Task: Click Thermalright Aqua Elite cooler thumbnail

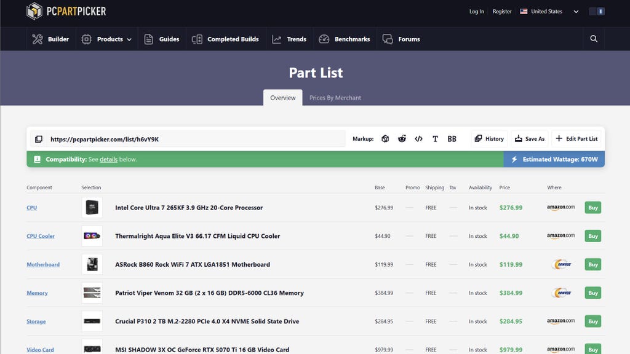Action: [x=92, y=236]
